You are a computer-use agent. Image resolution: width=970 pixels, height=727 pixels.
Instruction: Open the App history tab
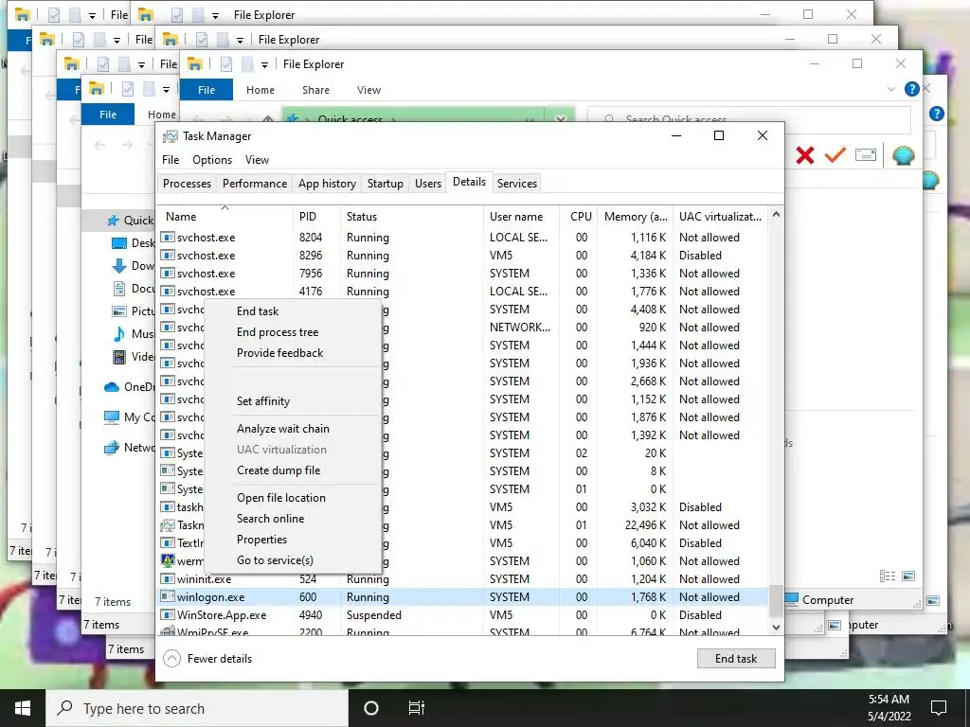[x=327, y=184]
